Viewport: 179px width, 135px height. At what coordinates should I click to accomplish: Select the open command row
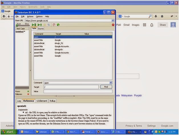click(x=73, y=37)
